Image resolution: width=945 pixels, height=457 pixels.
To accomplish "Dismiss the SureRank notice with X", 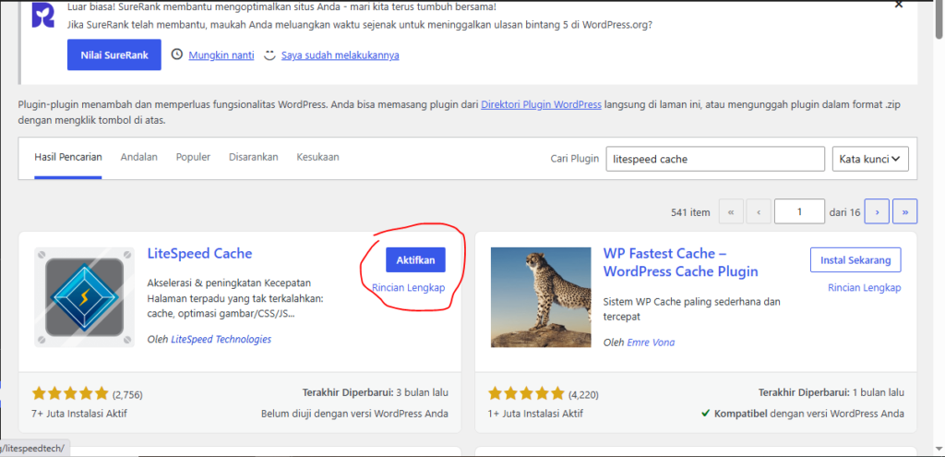I will pyautogui.click(x=899, y=5).
